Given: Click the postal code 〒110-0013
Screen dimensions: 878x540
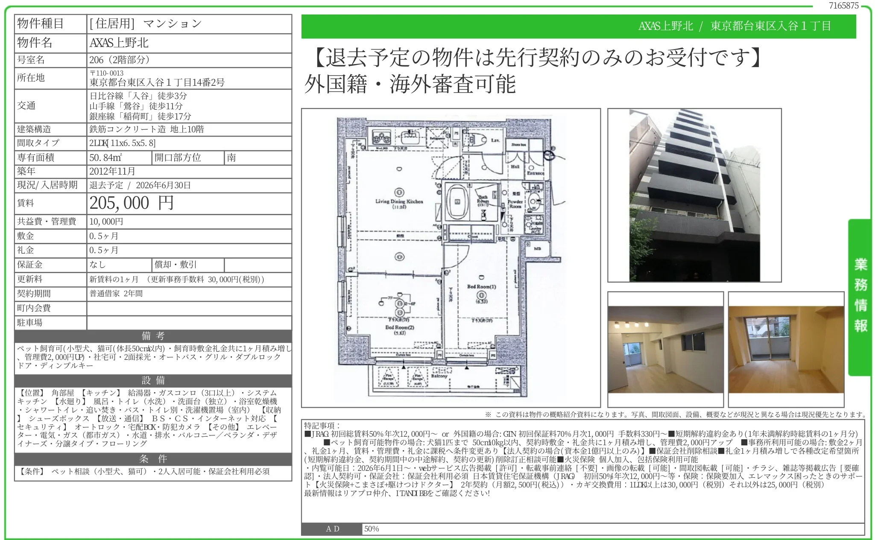Looking at the screenshot, I should (x=106, y=73).
